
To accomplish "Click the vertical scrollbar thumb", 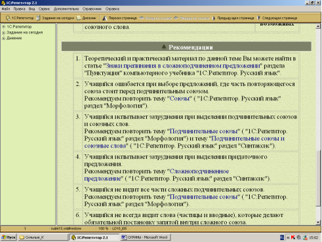I will click(318, 178).
